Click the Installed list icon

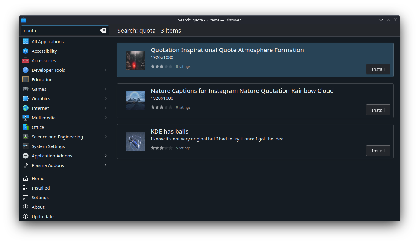[x=26, y=188]
